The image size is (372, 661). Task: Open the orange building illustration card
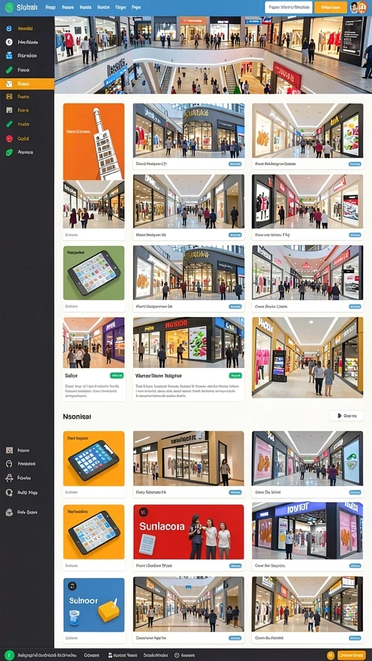click(94, 141)
